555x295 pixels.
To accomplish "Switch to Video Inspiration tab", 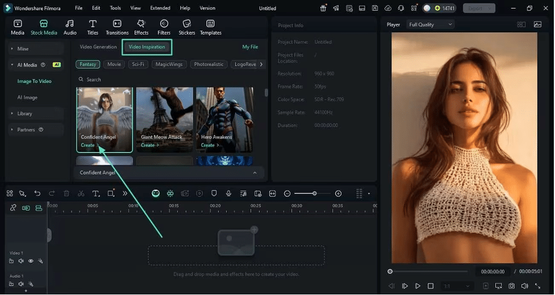I will [x=147, y=47].
